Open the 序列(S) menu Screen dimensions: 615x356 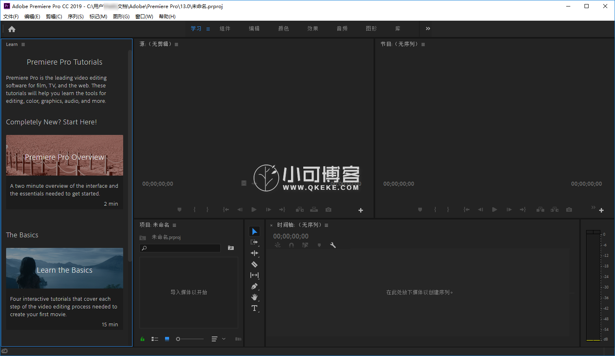coord(76,17)
